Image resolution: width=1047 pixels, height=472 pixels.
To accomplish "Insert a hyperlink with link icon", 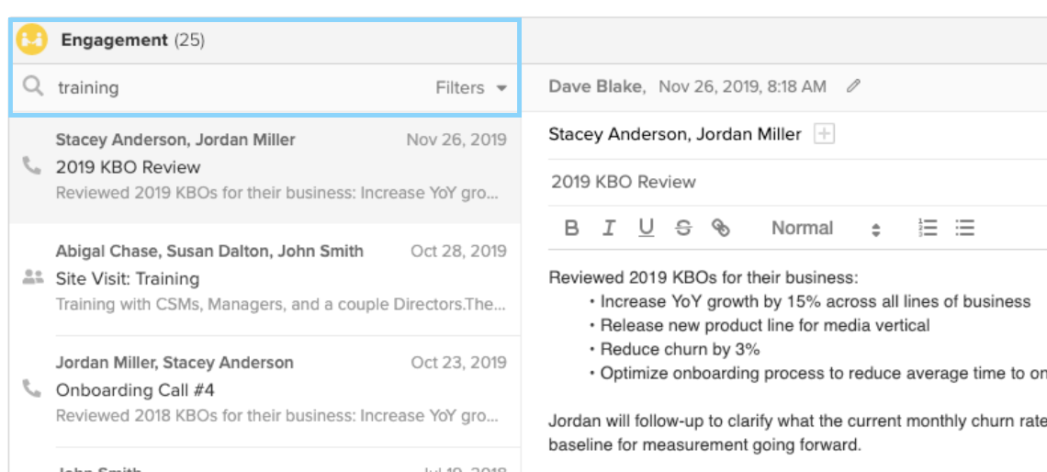I will pos(721,229).
